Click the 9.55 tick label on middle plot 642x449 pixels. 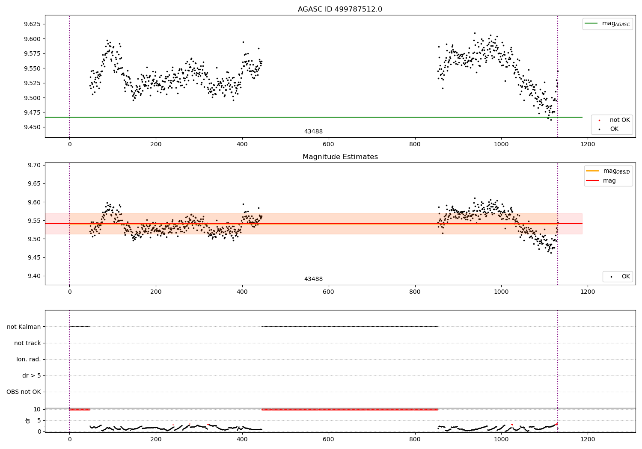[x=34, y=221]
